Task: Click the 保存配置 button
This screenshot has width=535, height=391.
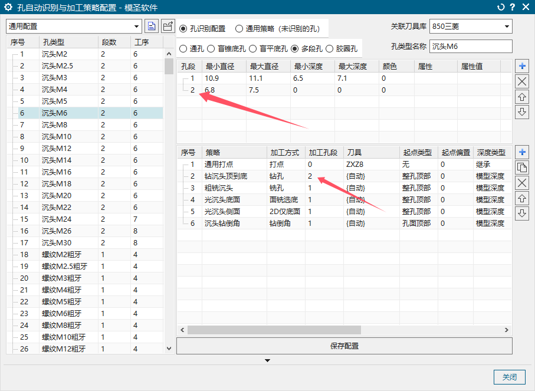Action: click(x=344, y=346)
